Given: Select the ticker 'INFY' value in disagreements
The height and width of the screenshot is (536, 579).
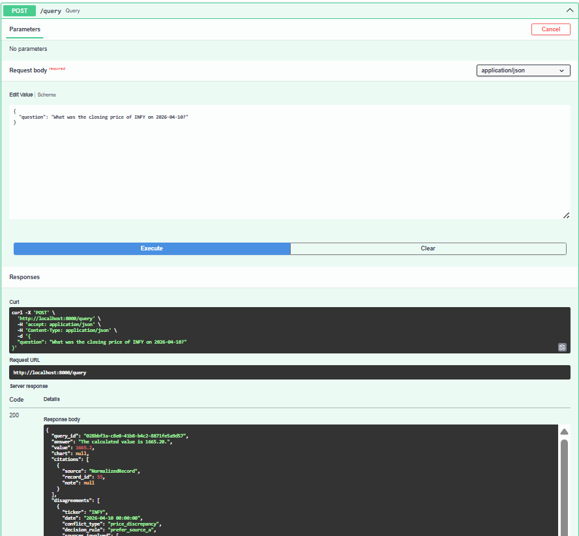Looking at the screenshot, I should pos(98,512).
